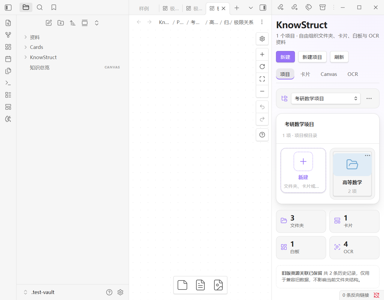Open the file explorer tab
Viewport: 384px width, 300px height.
click(26, 7)
